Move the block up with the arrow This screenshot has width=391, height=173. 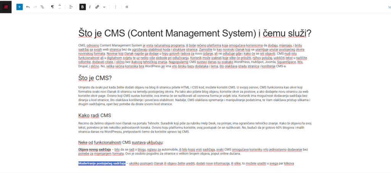tap(60, 5)
